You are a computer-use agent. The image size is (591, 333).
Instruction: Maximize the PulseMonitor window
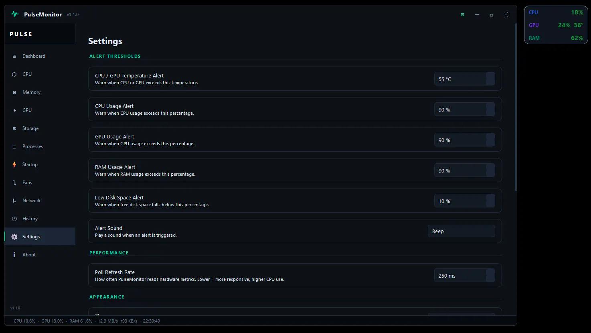[492, 15]
